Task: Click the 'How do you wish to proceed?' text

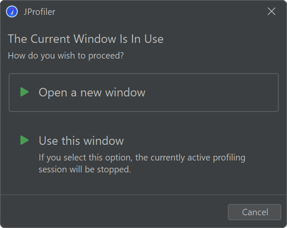Action: coord(66,55)
